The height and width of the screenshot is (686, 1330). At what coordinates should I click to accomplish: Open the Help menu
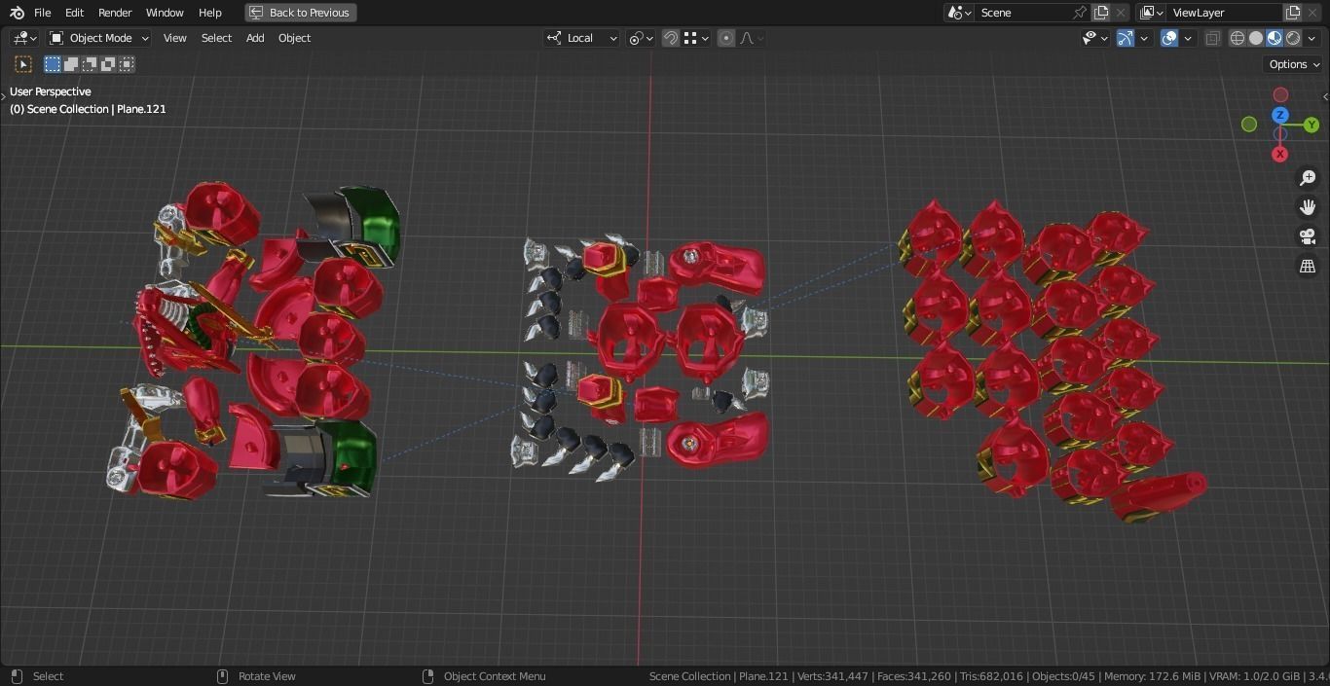coord(210,13)
